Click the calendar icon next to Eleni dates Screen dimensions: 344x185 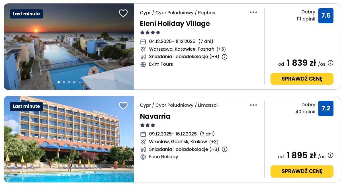point(143,42)
